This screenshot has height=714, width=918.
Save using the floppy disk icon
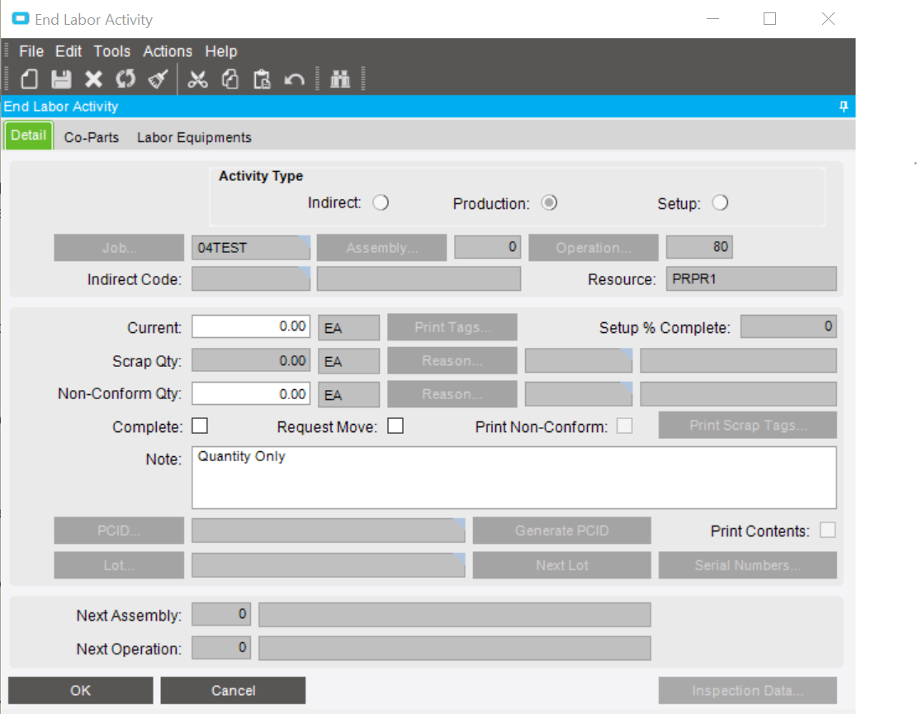click(61, 79)
